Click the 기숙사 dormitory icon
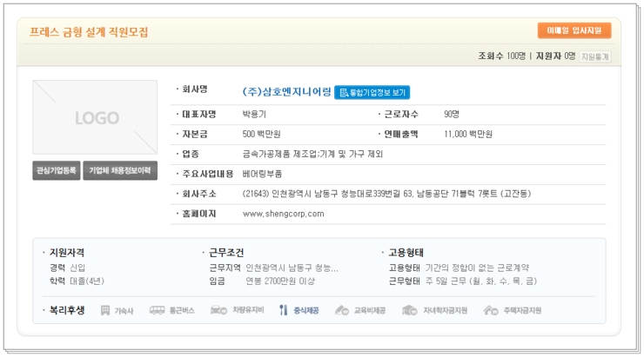This screenshot has width=644, height=357. (x=105, y=310)
